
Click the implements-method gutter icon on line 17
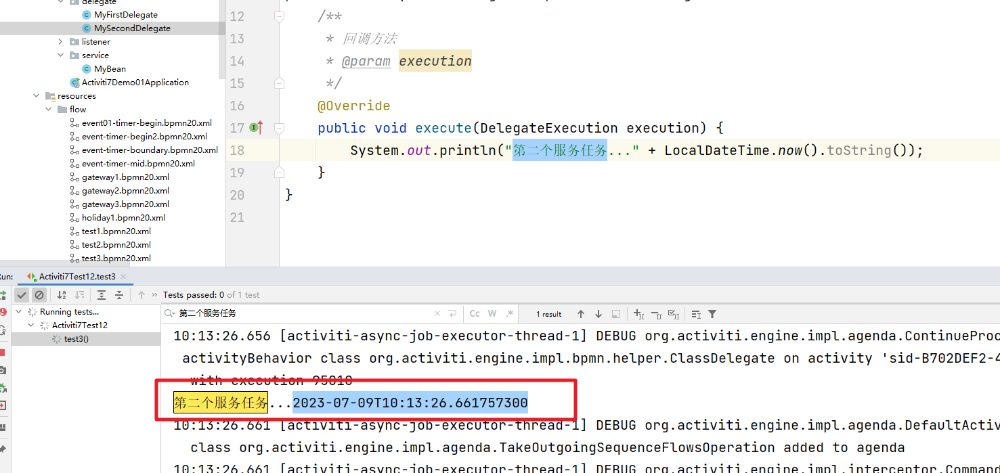[257, 127]
